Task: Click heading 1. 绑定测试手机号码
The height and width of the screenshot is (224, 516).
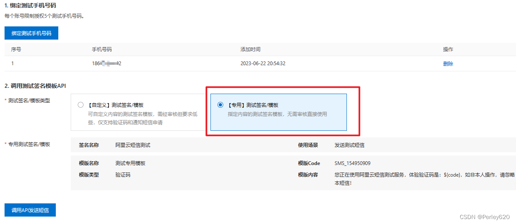Action: pos(30,6)
